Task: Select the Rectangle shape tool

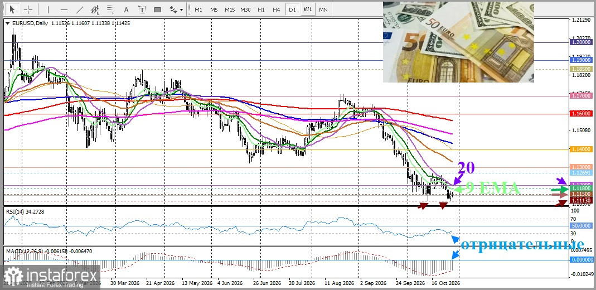Action: [x=157, y=9]
